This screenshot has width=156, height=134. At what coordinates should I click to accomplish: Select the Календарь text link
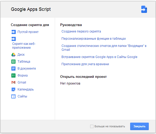click(x=26, y=89)
